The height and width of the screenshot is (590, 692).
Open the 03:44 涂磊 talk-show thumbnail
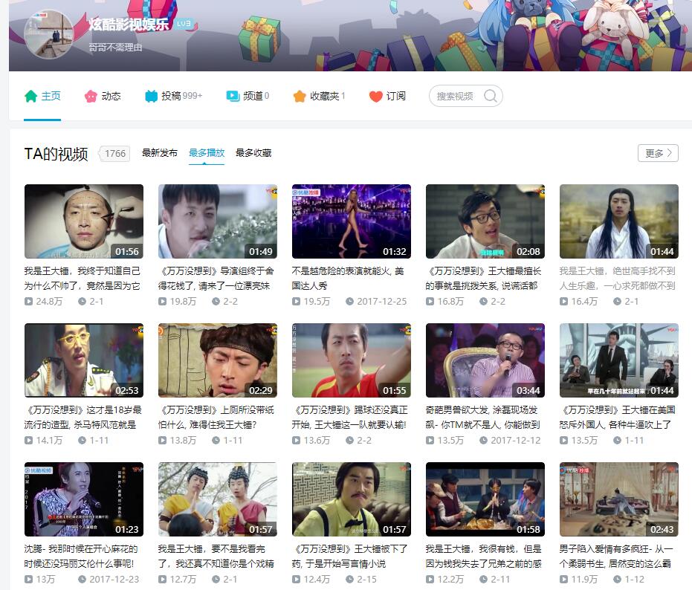tap(485, 360)
